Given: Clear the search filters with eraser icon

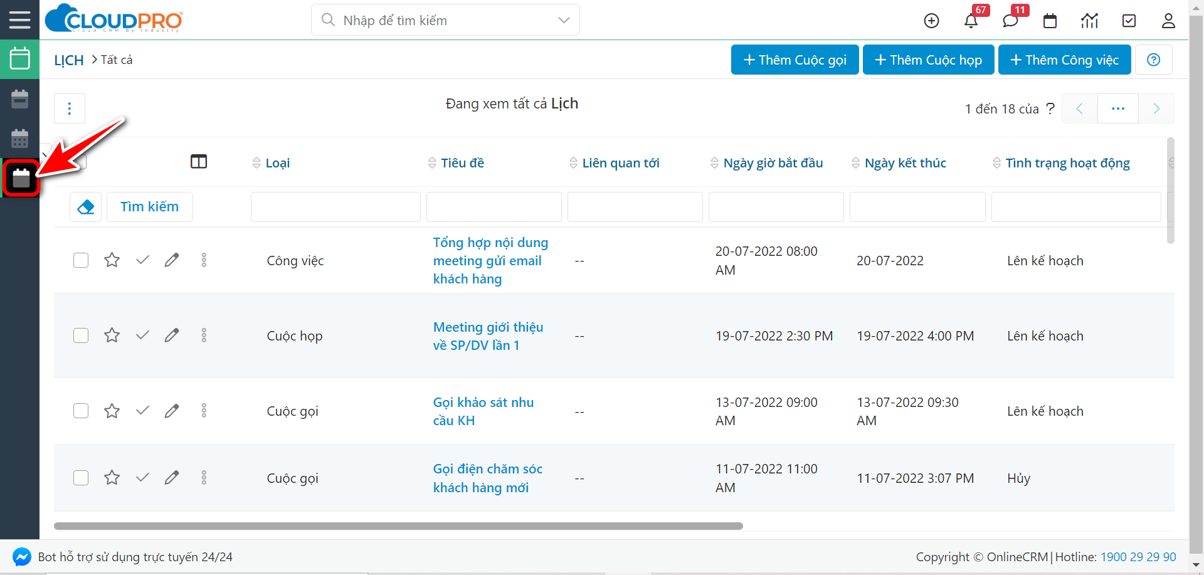Looking at the screenshot, I should point(85,206).
